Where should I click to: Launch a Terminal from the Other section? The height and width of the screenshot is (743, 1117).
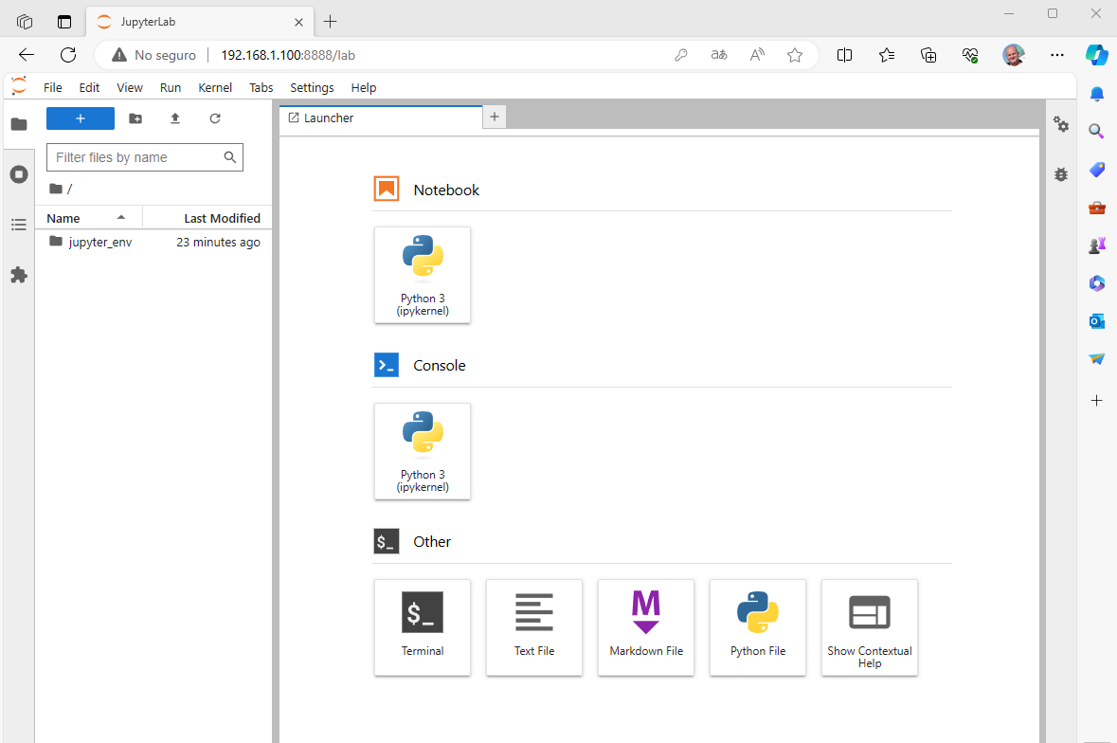[x=423, y=626]
